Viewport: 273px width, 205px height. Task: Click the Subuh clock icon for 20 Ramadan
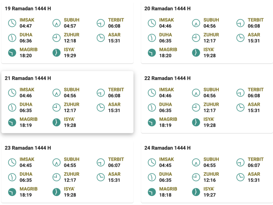(x=196, y=23)
